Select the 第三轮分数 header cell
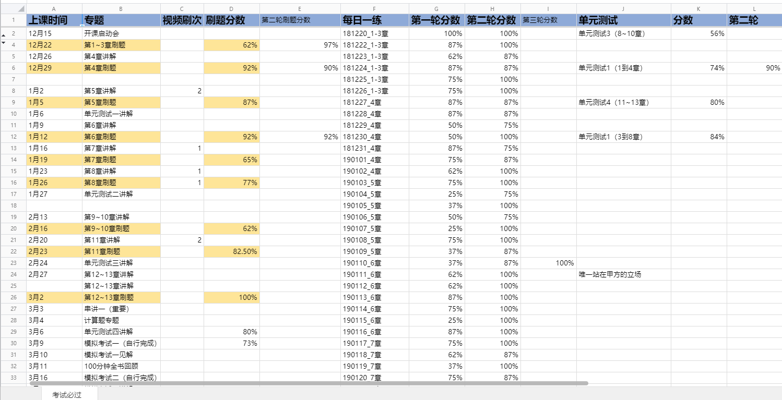 548,20
